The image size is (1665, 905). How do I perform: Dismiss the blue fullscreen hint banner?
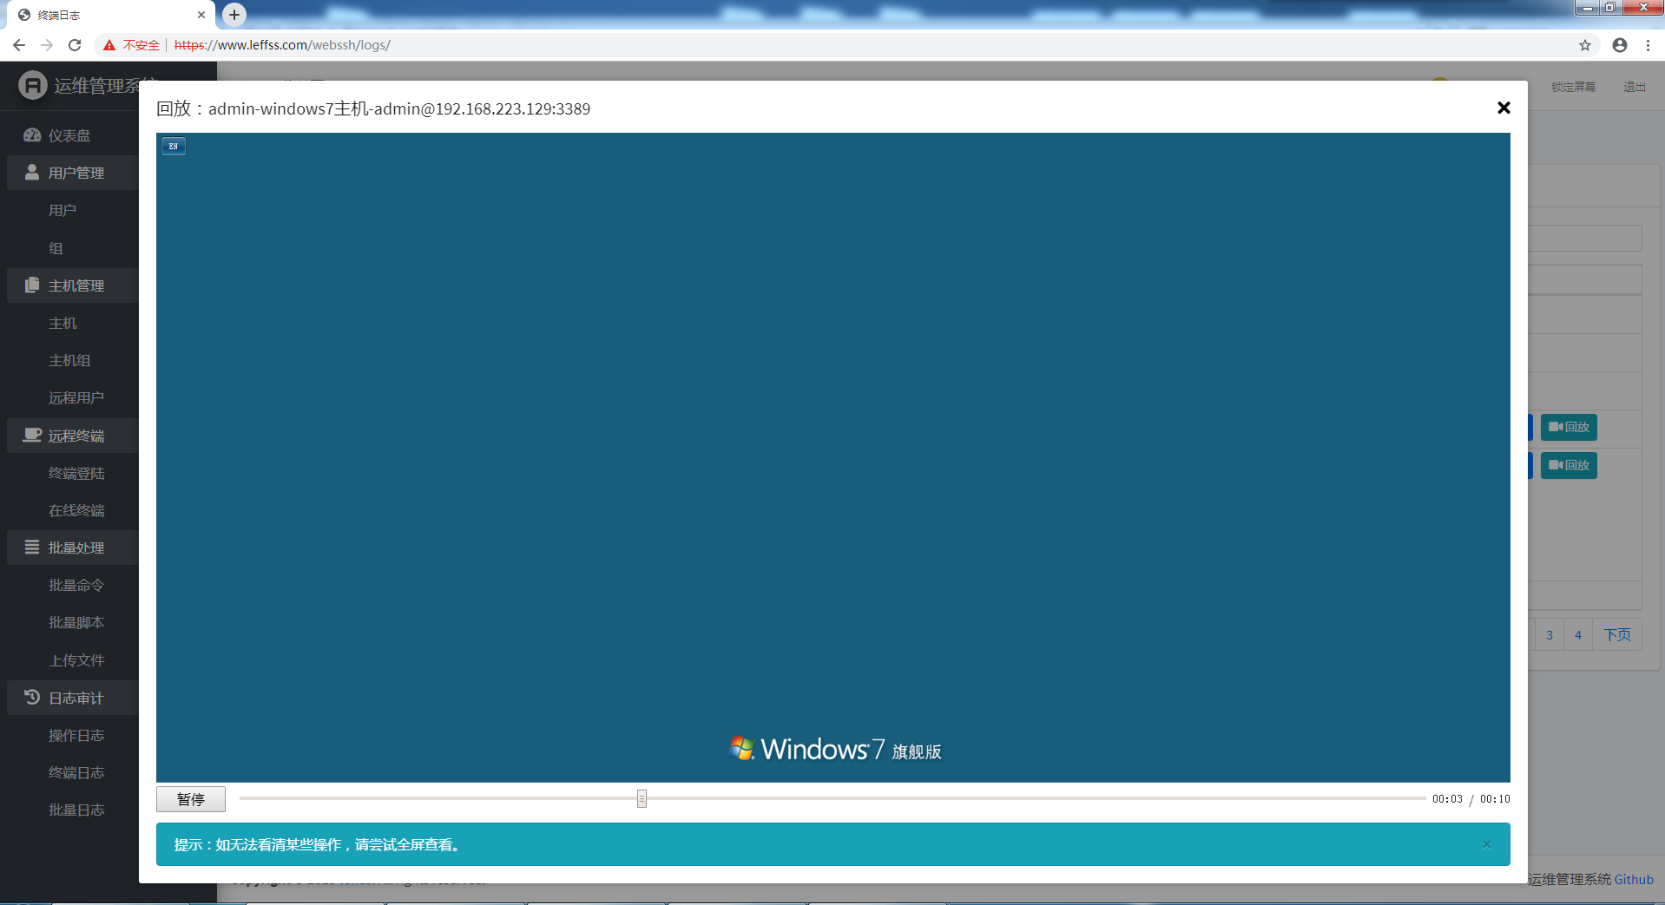click(x=1486, y=844)
